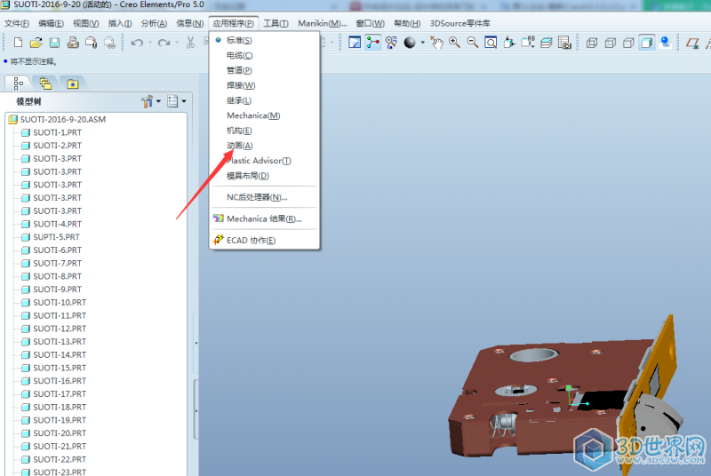Open the view manager icon
The image size is (711, 476).
point(564,43)
